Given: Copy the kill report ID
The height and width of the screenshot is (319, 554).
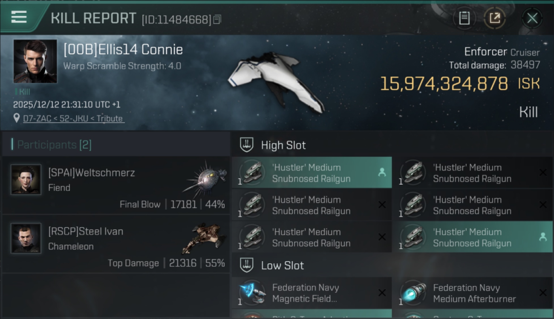Looking at the screenshot, I should click(x=217, y=20).
